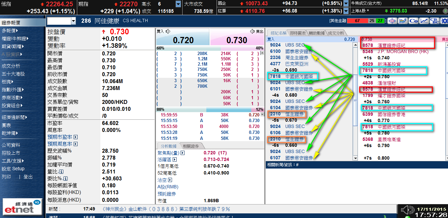Image resolution: width=448 pixels, height=218 pixels.
Task: Toggle the speaker icon next to 買入
Action: click(168, 31)
